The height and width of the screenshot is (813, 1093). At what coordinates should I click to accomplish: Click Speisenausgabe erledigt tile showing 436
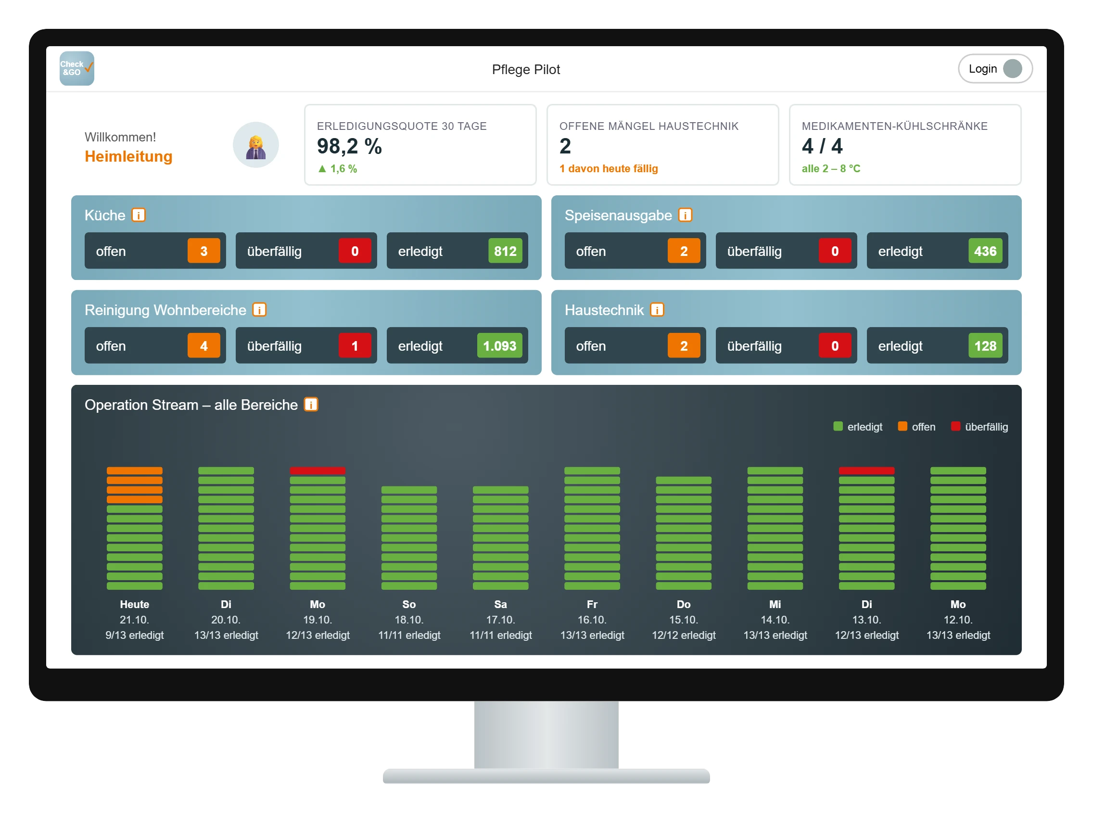click(938, 251)
